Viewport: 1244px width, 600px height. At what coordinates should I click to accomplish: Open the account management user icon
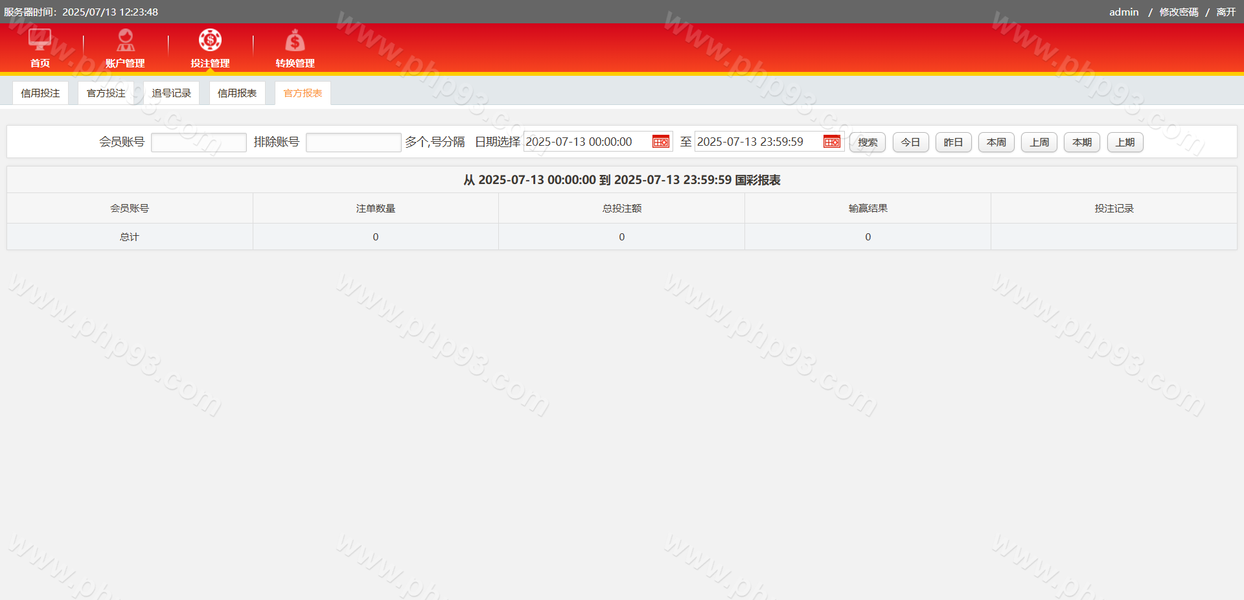click(125, 40)
